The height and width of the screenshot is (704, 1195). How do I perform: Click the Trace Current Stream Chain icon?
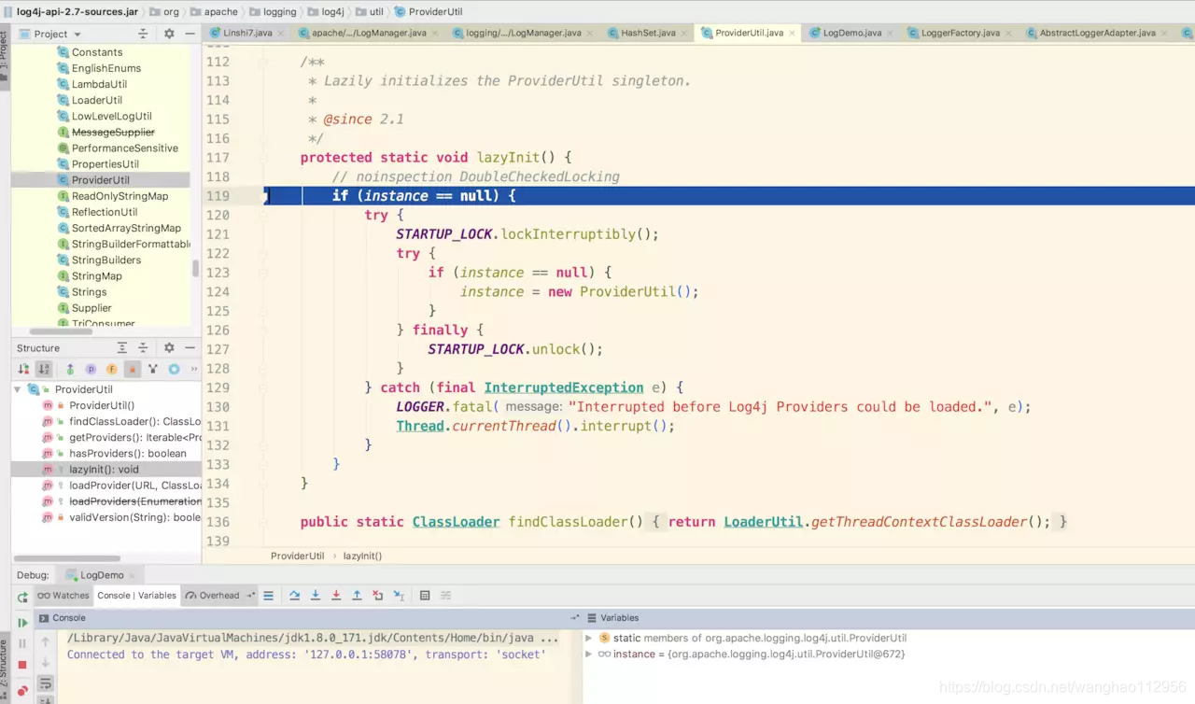(446, 596)
